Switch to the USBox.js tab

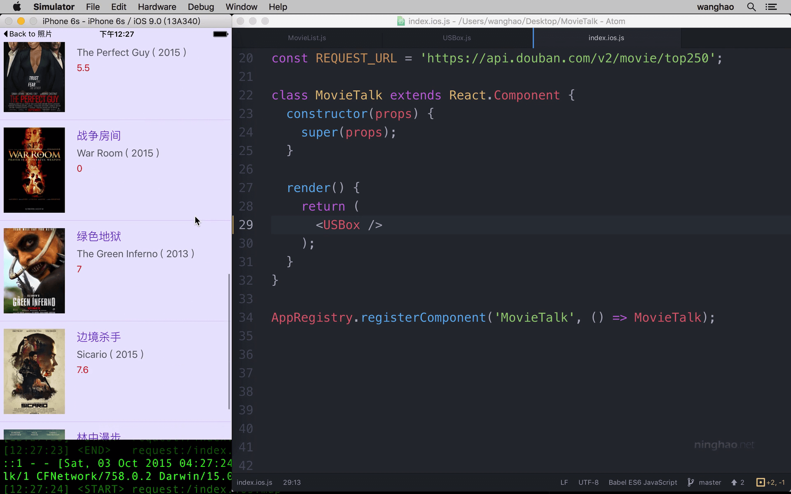click(457, 38)
